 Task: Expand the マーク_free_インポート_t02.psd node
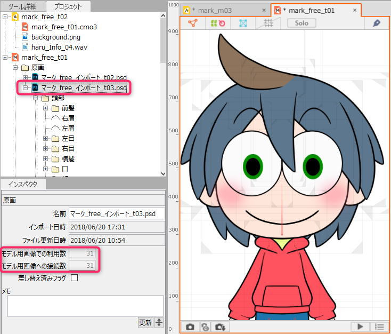[x=26, y=77]
